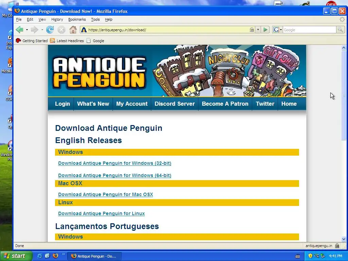Click the green Go arrow button
The width and height of the screenshot is (348, 261).
[265, 30]
